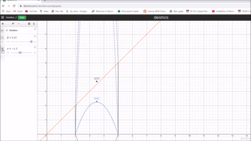This screenshot has height=141, width=251.
Task: Pause the E slider animation
Action: (x=2, y=38)
